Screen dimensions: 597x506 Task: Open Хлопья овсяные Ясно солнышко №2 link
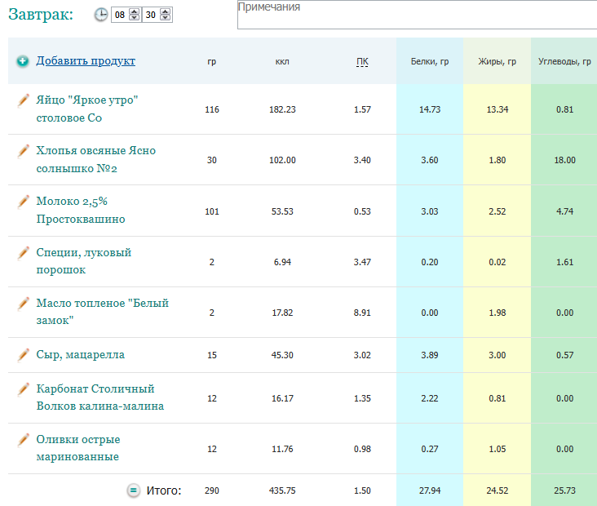pos(96,160)
